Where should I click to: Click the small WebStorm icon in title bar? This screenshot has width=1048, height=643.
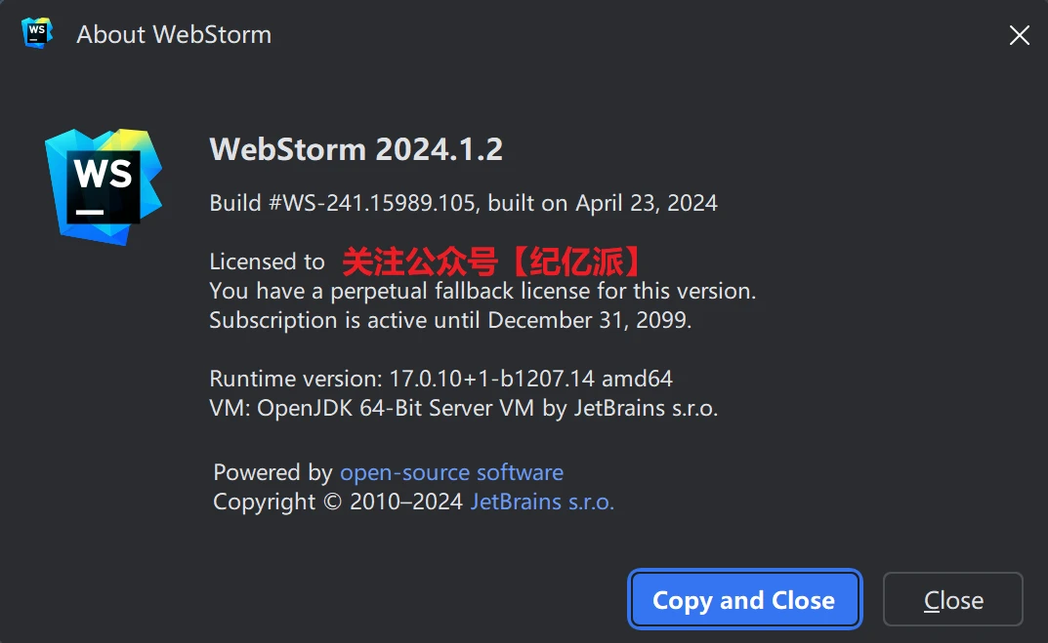click(x=37, y=33)
